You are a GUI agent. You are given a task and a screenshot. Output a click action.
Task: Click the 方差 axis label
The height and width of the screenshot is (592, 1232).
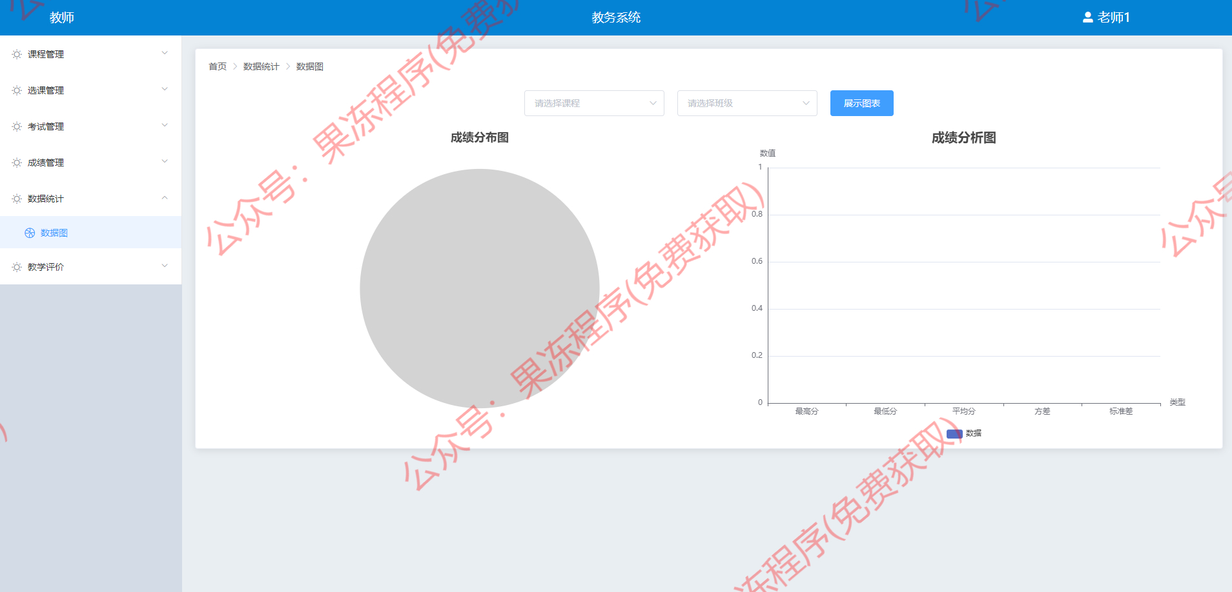tap(1042, 411)
